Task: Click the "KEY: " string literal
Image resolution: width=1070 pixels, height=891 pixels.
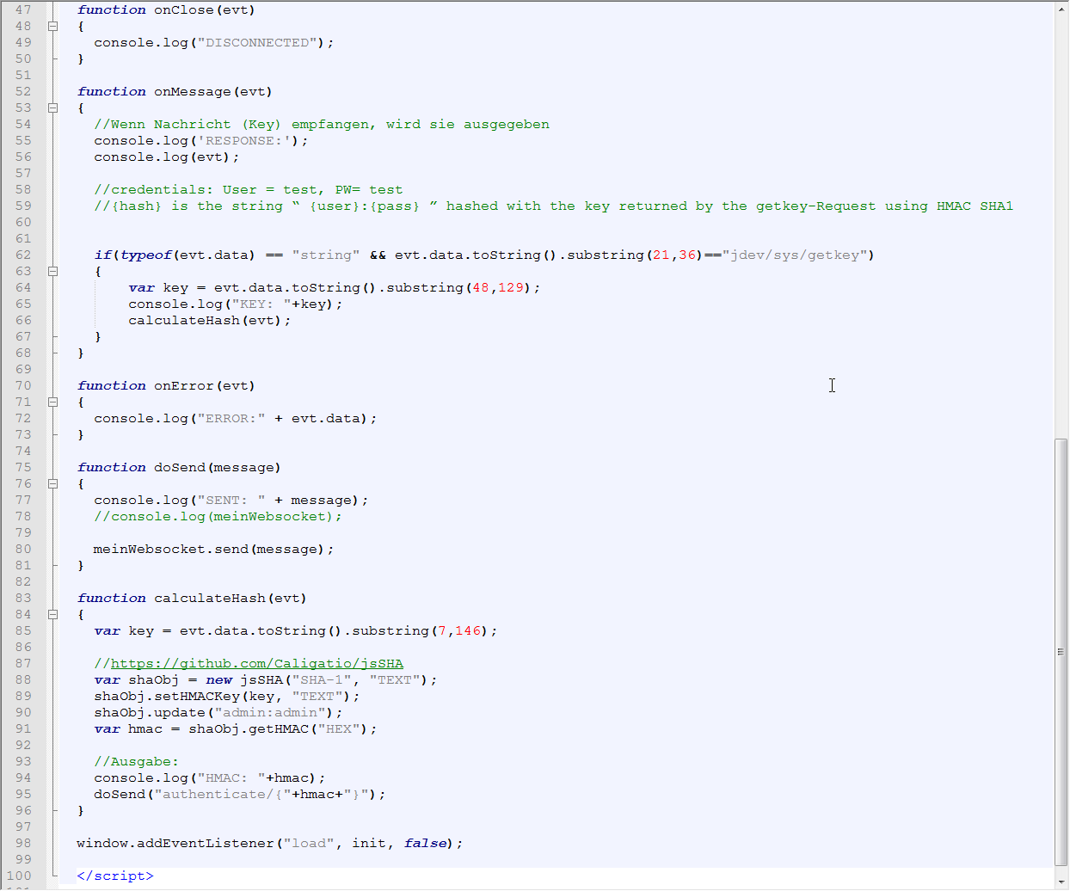Action: click(x=261, y=304)
